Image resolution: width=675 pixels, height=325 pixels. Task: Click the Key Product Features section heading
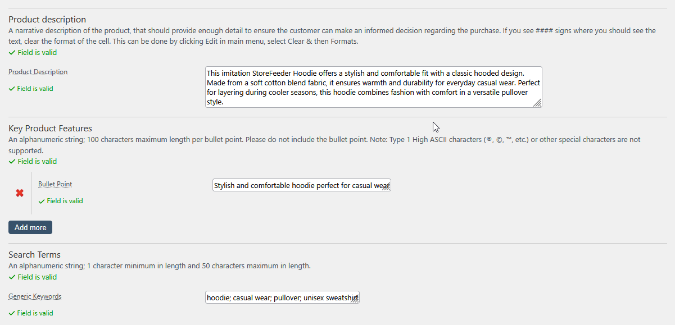pos(50,129)
